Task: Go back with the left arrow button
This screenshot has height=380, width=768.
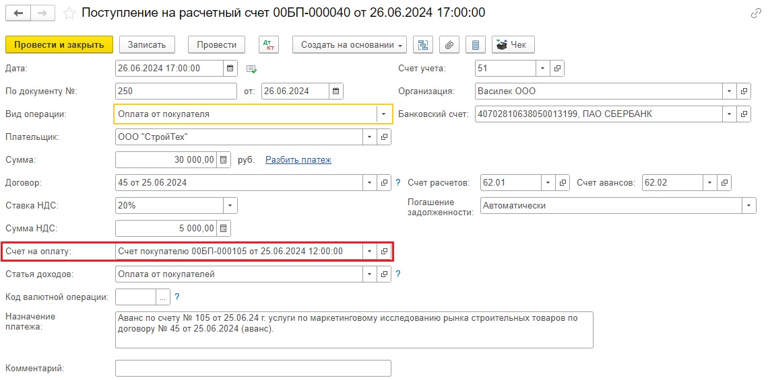Action: pos(20,13)
